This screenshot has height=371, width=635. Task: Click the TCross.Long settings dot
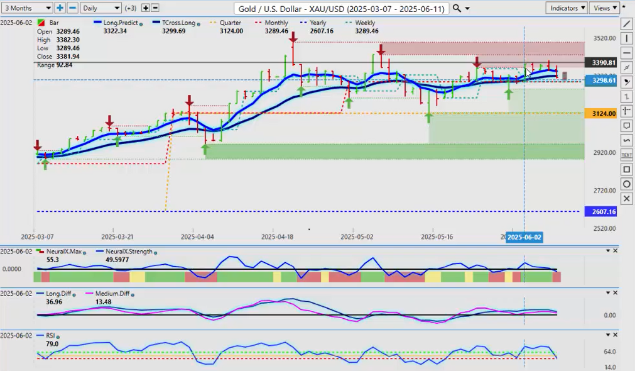coord(198,25)
